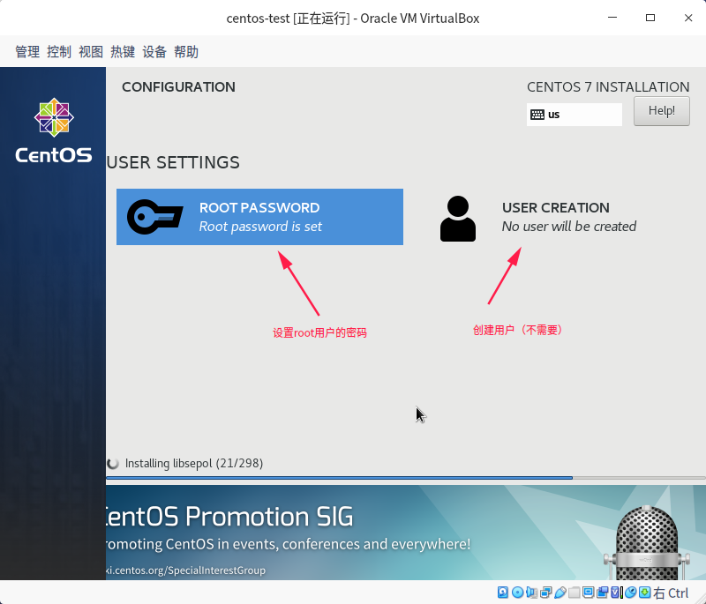
Task: Click the keyboard layout icon
Action: (x=537, y=115)
